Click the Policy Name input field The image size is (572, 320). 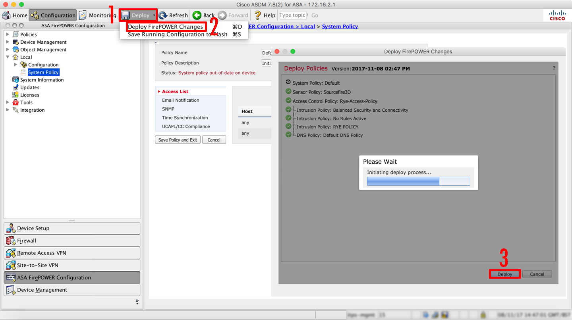tap(266, 53)
